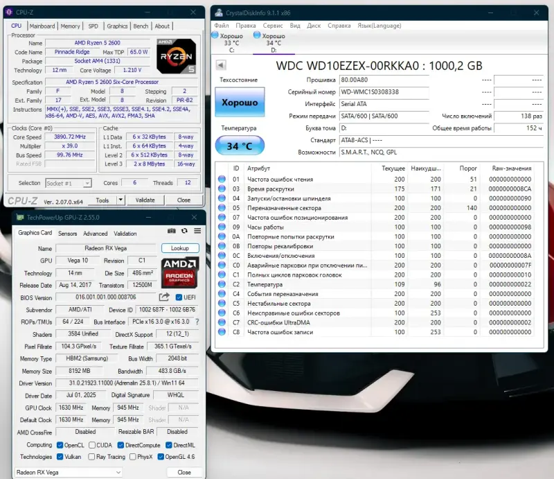The width and height of the screenshot is (554, 479).
Task: Click the Lookup button in GPU-Z
Action: (x=179, y=248)
